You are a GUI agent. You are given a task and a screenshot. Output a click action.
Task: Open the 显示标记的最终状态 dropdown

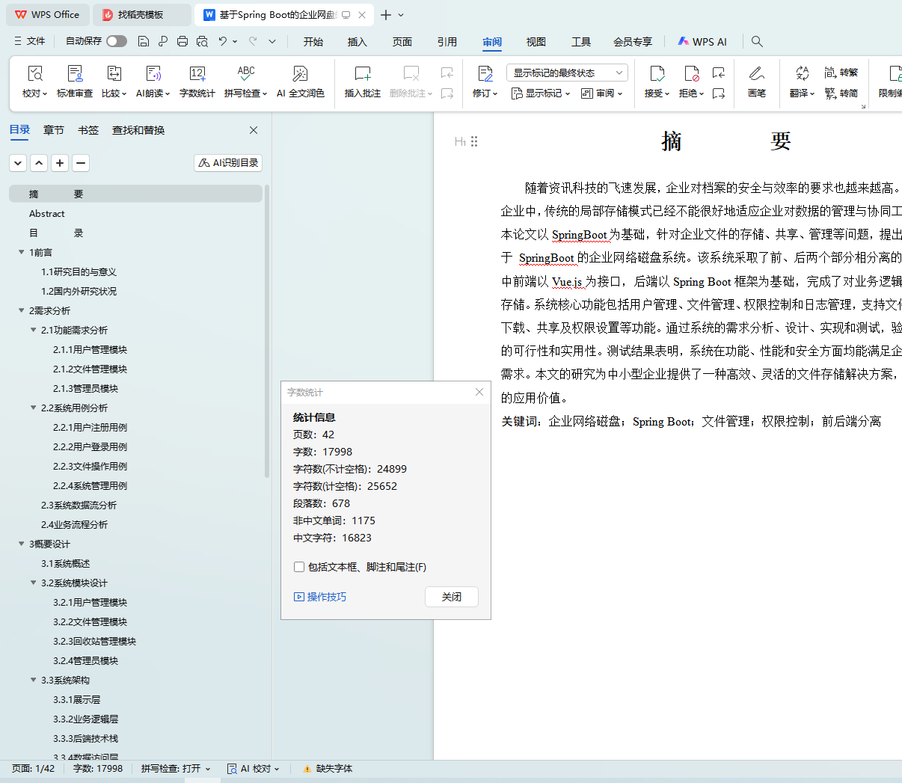(x=566, y=73)
